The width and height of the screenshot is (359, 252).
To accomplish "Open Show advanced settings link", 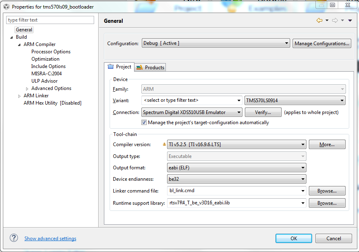I will 51,239.
